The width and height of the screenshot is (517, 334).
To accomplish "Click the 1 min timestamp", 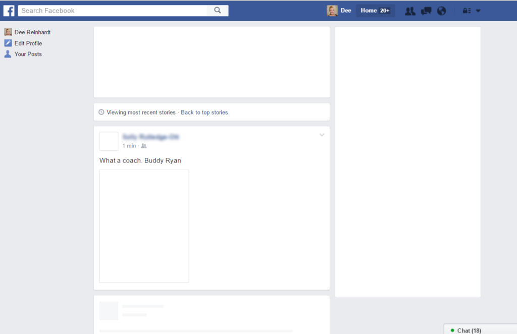I will [x=129, y=146].
